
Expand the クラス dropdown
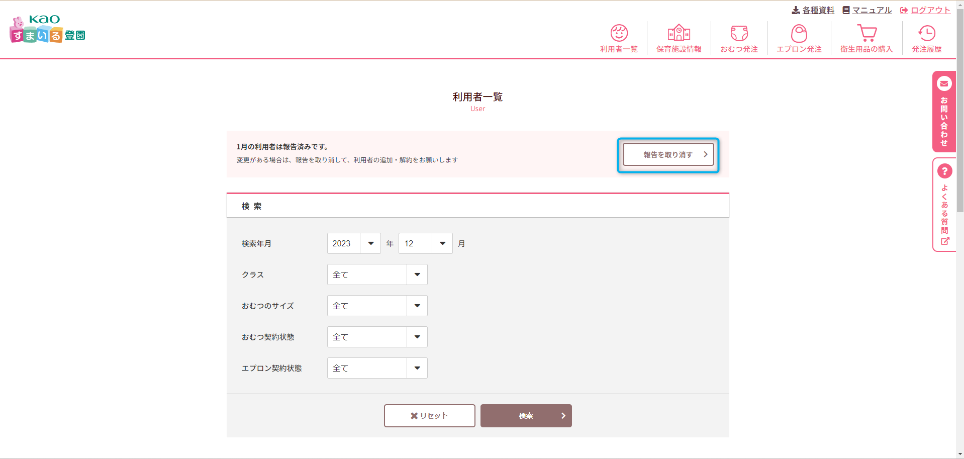[377, 274]
